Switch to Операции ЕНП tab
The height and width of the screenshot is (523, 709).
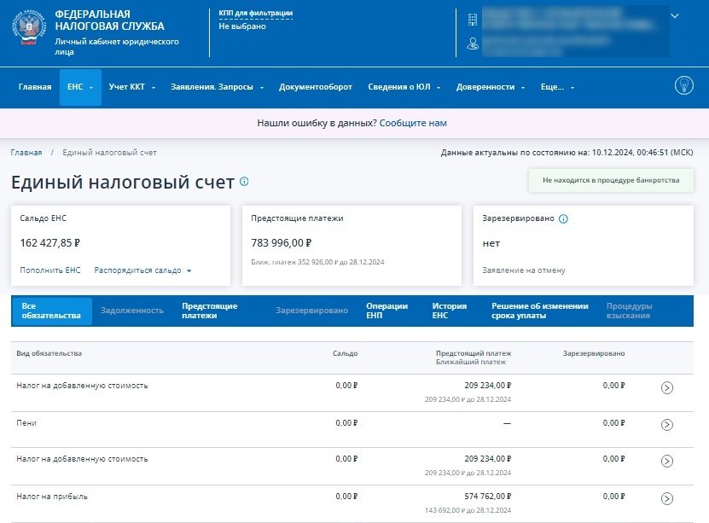(x=386, y=311)
